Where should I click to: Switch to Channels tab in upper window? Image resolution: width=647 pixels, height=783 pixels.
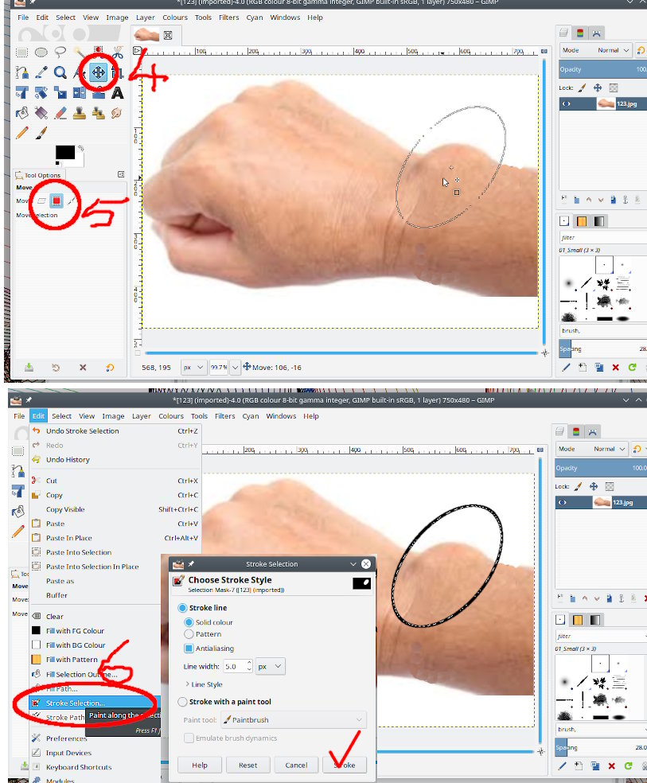(580, 33)
